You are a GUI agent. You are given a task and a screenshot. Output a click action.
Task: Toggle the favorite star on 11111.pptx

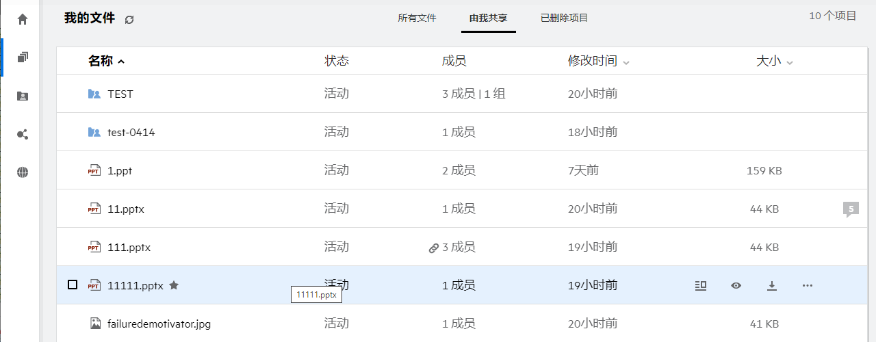click(x=174, y=285)
